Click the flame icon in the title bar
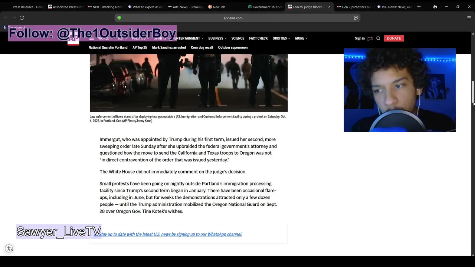 (435, 7)
